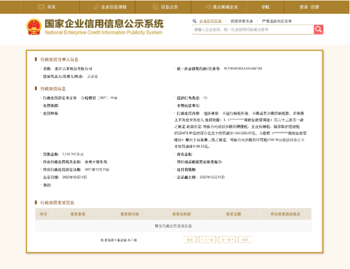This screenshot has height=269, width=350.
Task: Click the megaphone icon for 重点领域企业
Action: [x=208, y=7]
